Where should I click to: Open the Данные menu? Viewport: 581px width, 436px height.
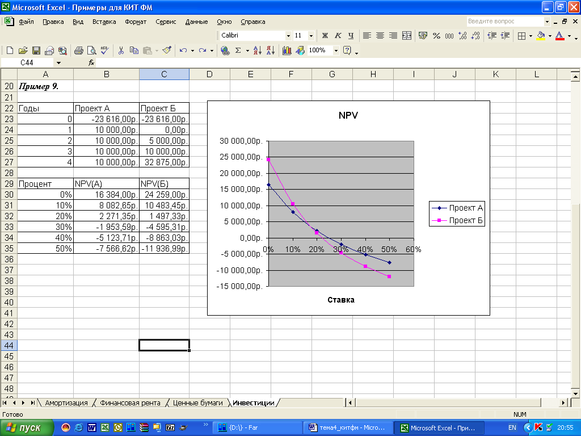196,22
